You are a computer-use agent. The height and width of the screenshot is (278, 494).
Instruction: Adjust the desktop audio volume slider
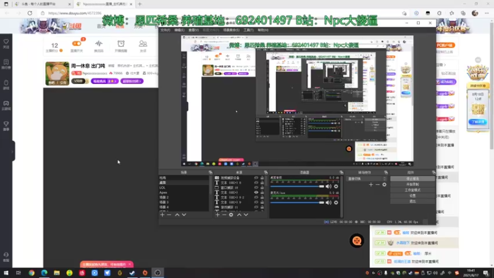click(x=297, y=187)
